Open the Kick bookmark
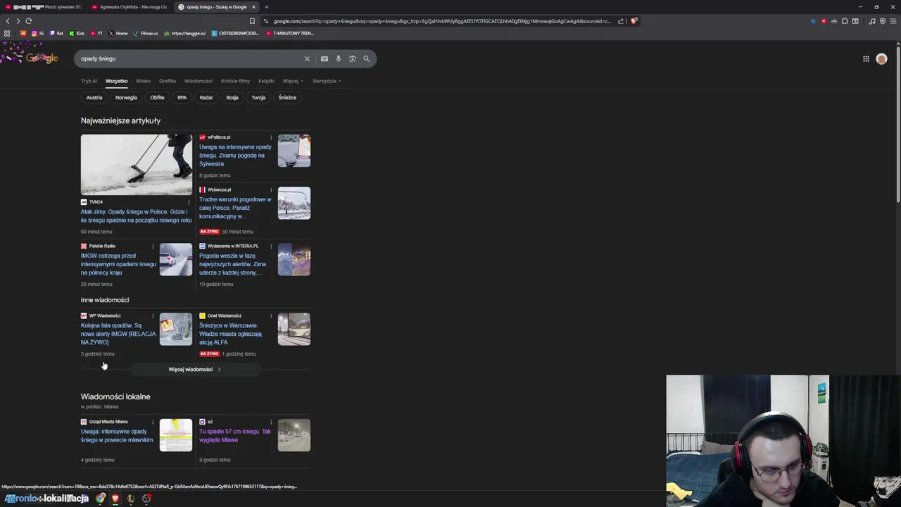Image resolution: width=901 pixels, height=507 pixels. 77,33
